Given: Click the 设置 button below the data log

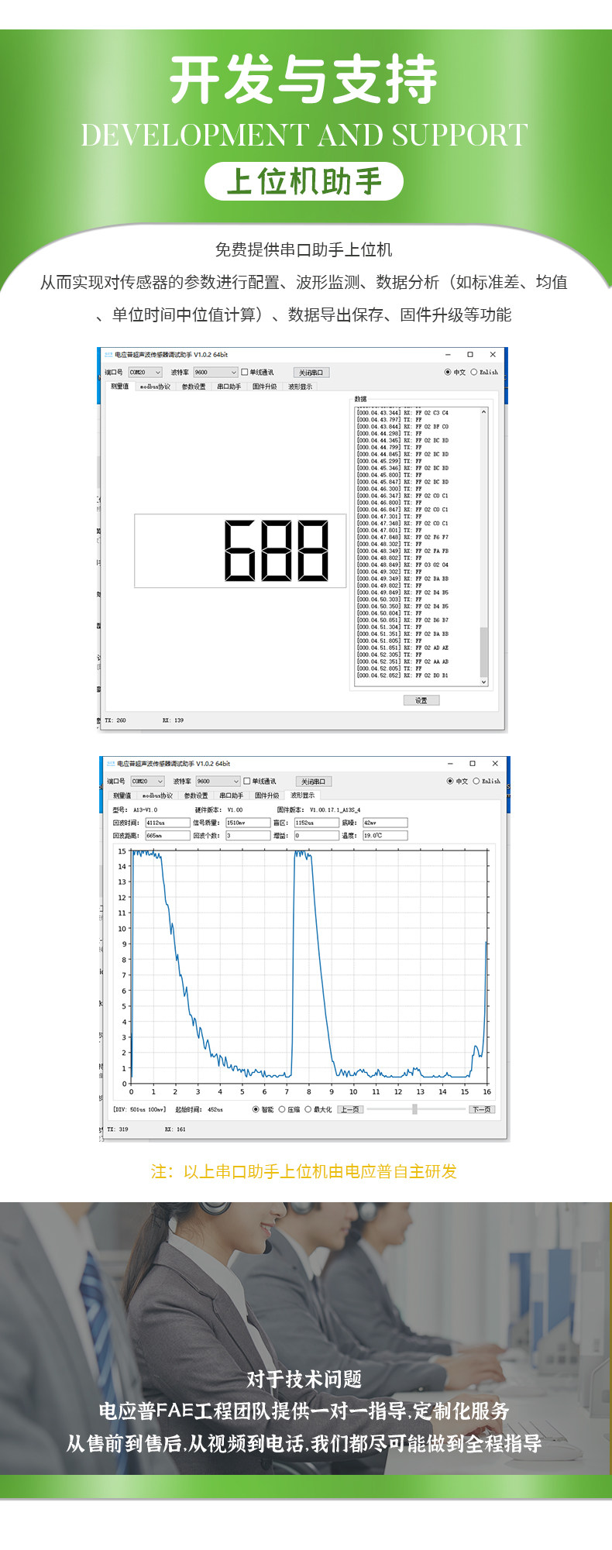Looking at the screenshot, I should 421,700.
